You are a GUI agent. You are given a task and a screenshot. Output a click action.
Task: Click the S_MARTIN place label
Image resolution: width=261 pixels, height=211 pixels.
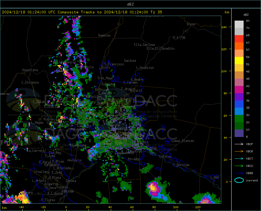tap(120, 129)
